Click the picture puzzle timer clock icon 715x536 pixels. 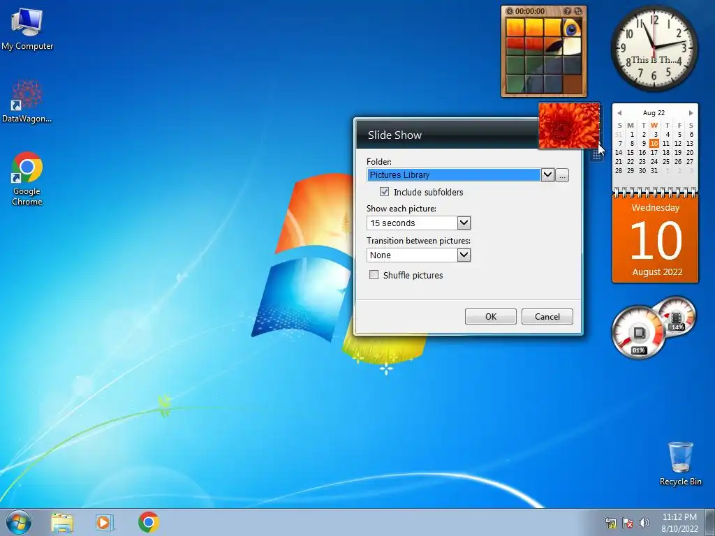point(509,11)
